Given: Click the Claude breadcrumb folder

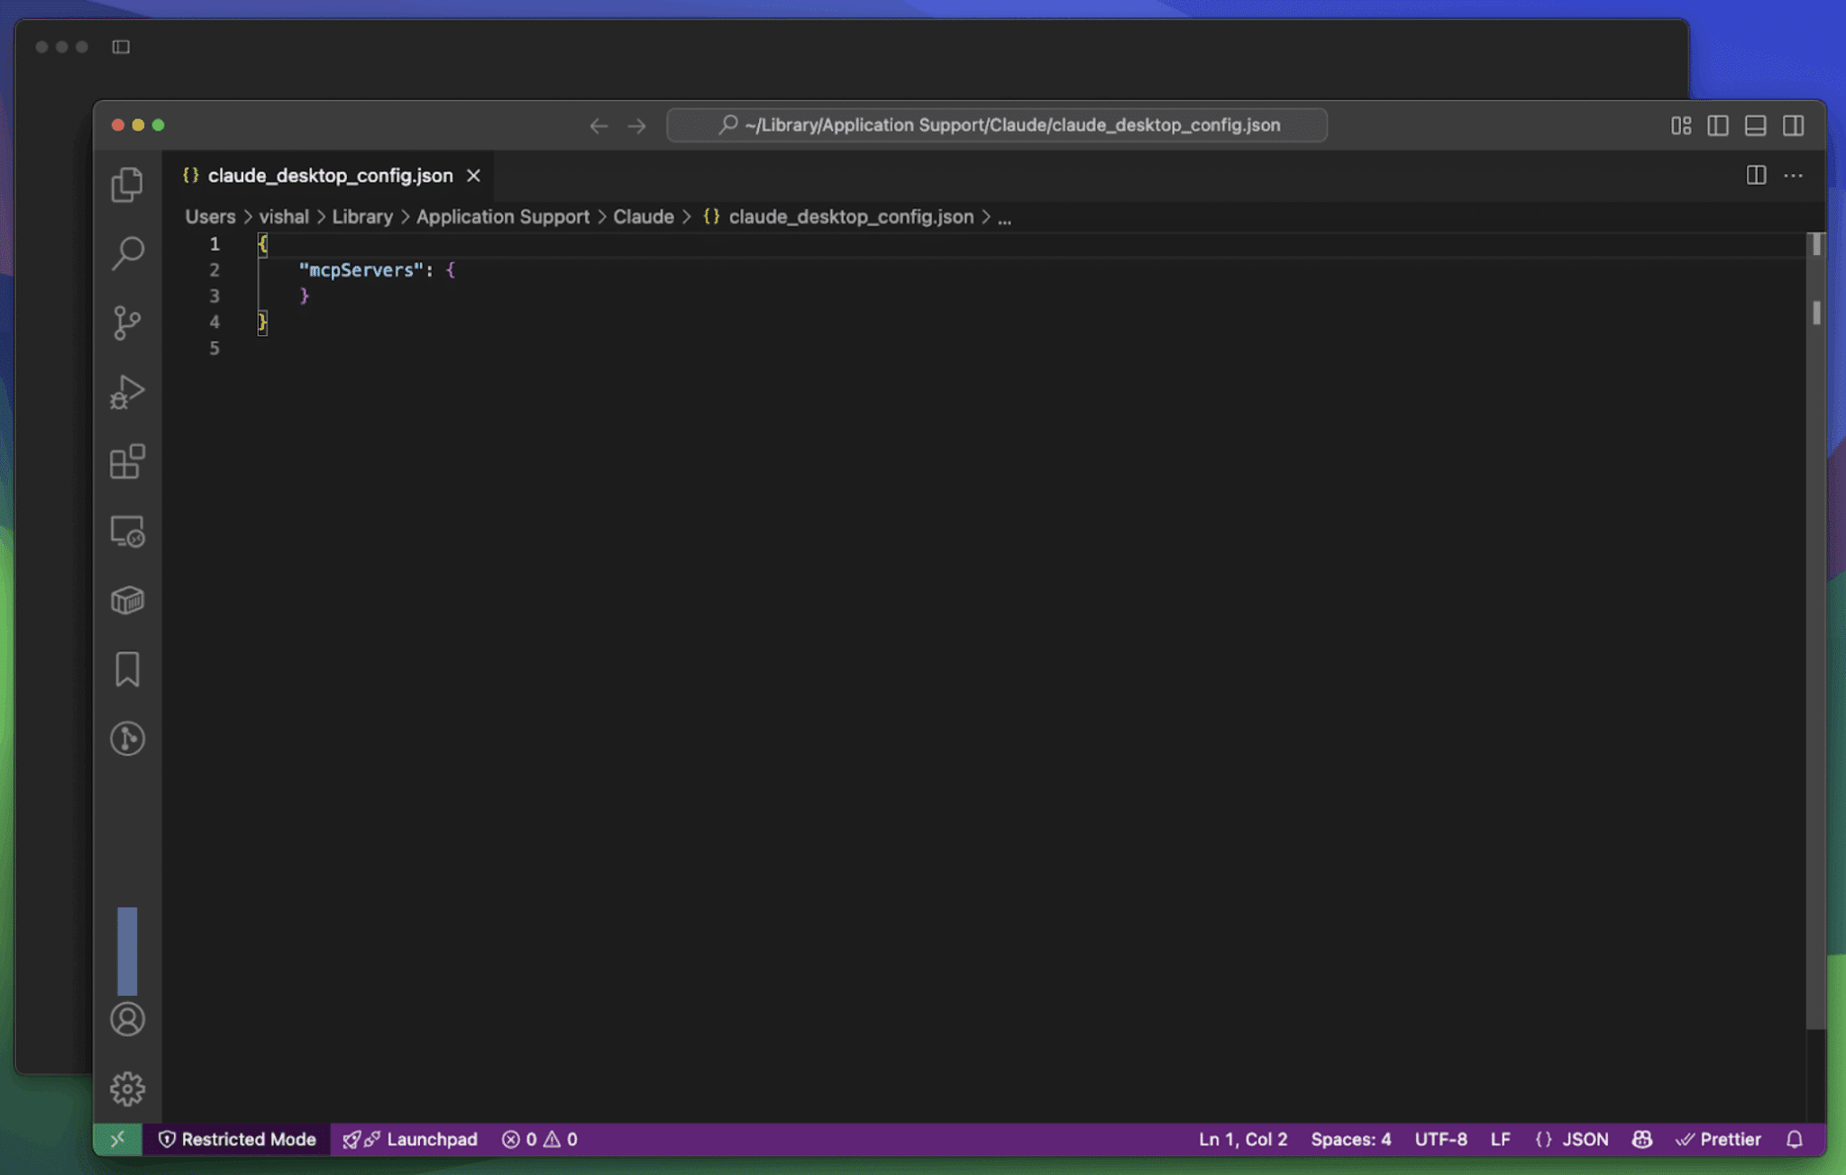Looking at the screenshot, I should pyautogui.click(x=643, y=217).
